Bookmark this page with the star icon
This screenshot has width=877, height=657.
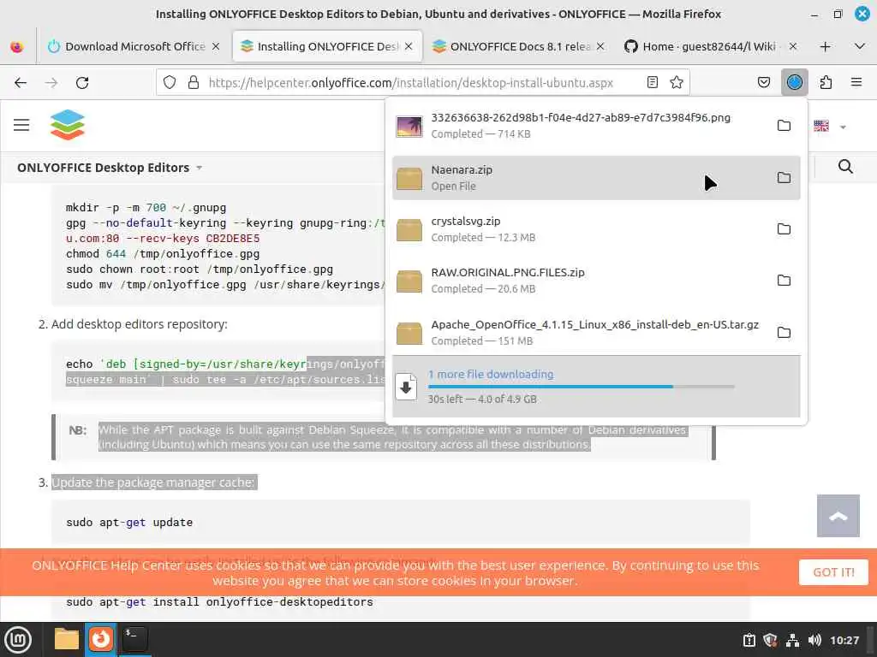[677, 83]
